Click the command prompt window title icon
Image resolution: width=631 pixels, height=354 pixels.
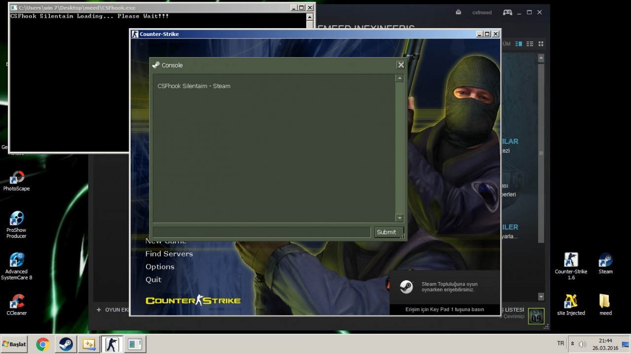pos(14,8)
